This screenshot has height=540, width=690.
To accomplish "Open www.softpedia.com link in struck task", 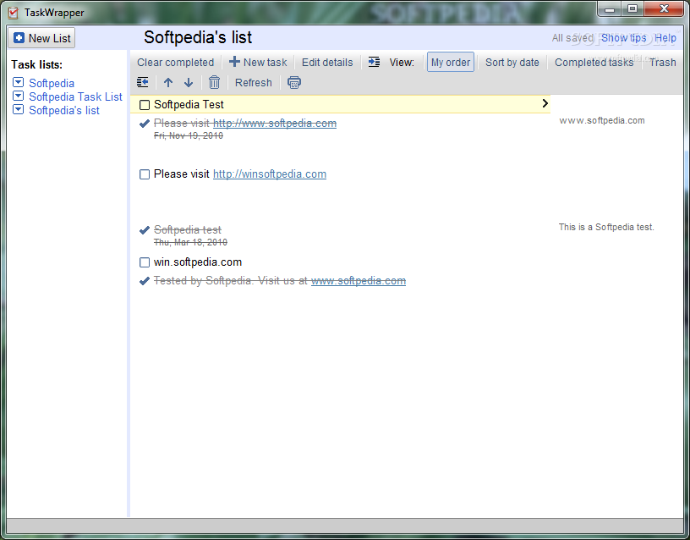I will coord(359,280).
